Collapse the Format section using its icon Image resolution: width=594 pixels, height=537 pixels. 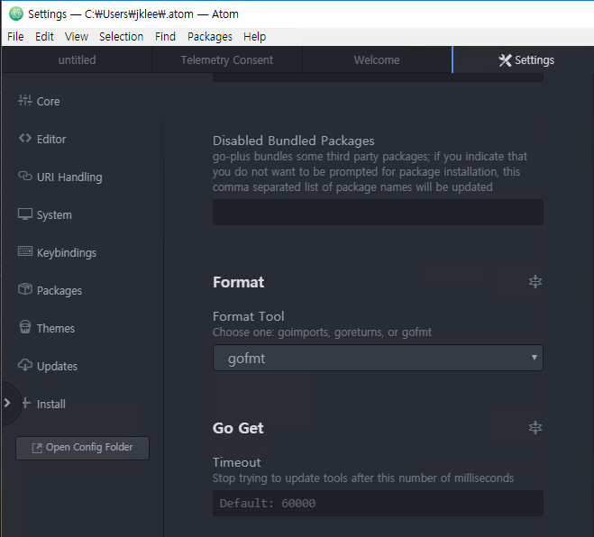pyautogui.click(x=535, y=282)
